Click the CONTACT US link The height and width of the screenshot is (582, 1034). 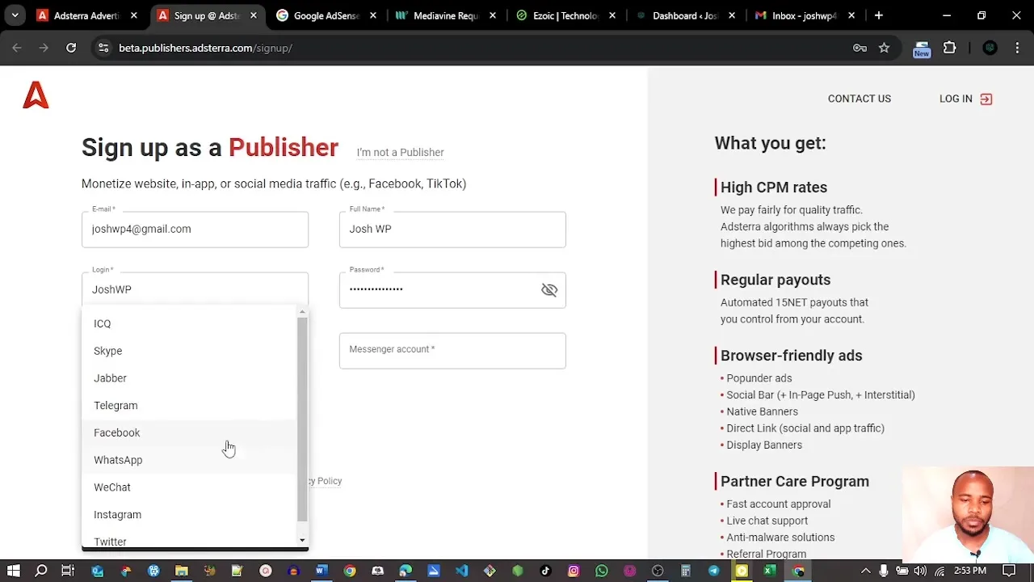pyautogui.click(x=860, y=99)
